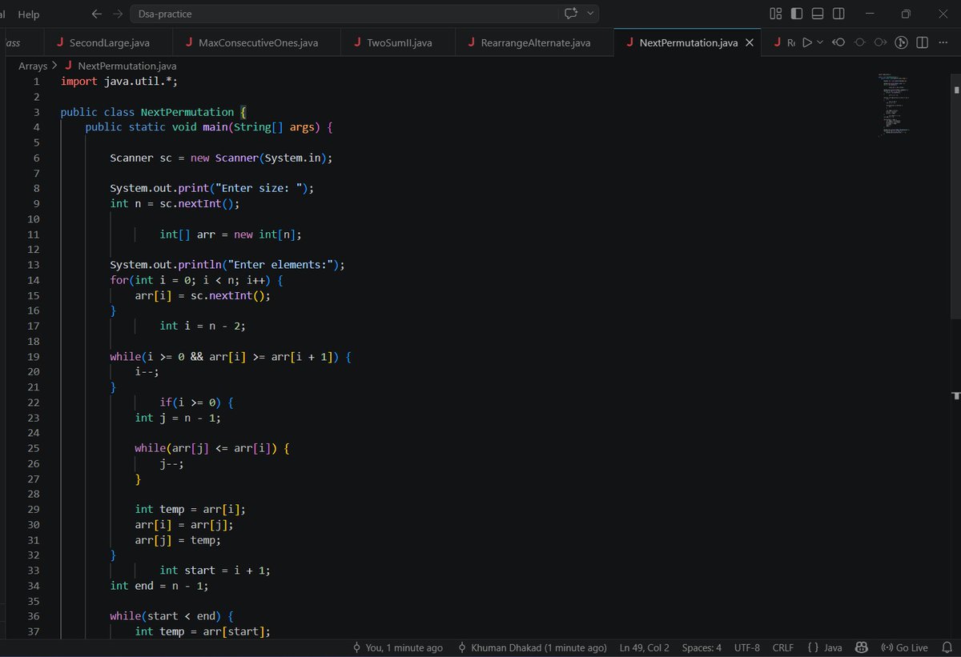Click the curly braces status icon
961x657 pixels.
click(x=813, y=648)
